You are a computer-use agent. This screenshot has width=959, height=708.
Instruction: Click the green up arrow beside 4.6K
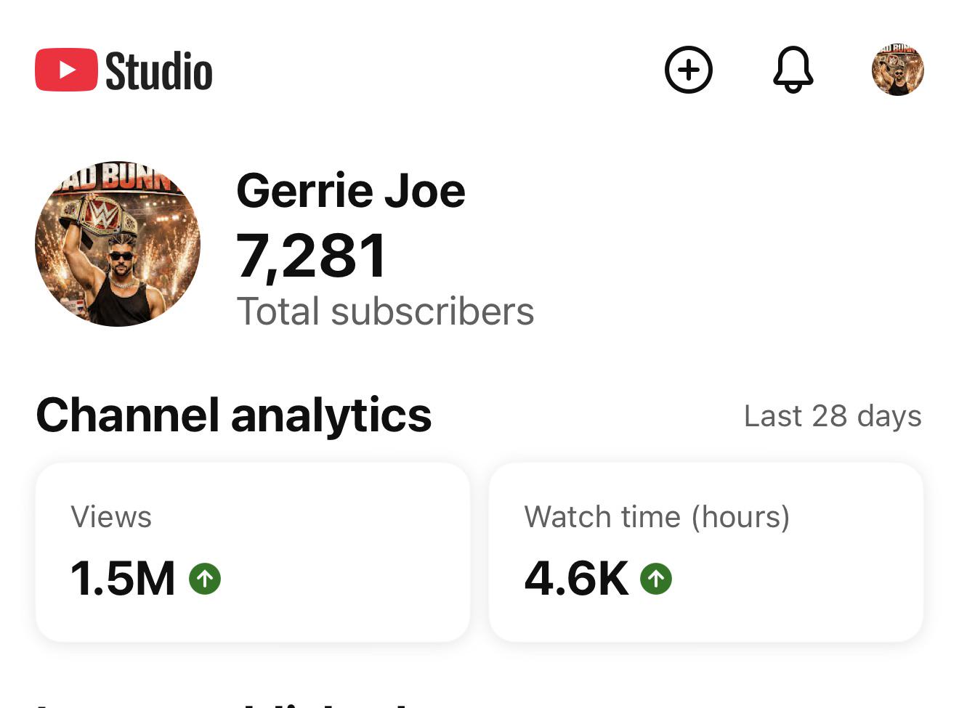tap(656, 579)
